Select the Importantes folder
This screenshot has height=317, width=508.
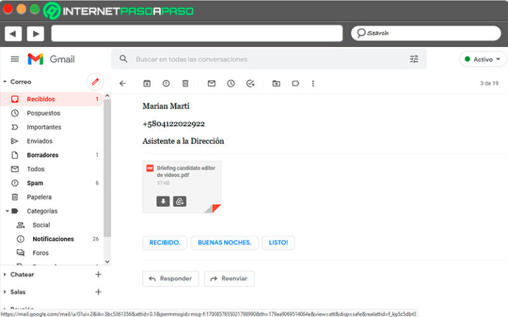click(52, 127)
